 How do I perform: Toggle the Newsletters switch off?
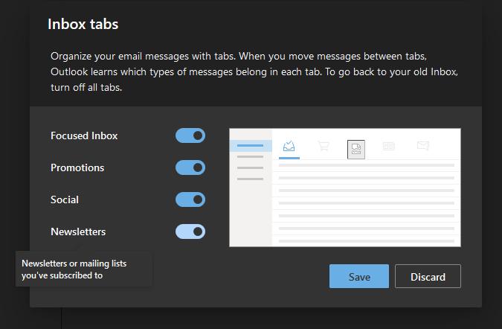coord(190,231)
